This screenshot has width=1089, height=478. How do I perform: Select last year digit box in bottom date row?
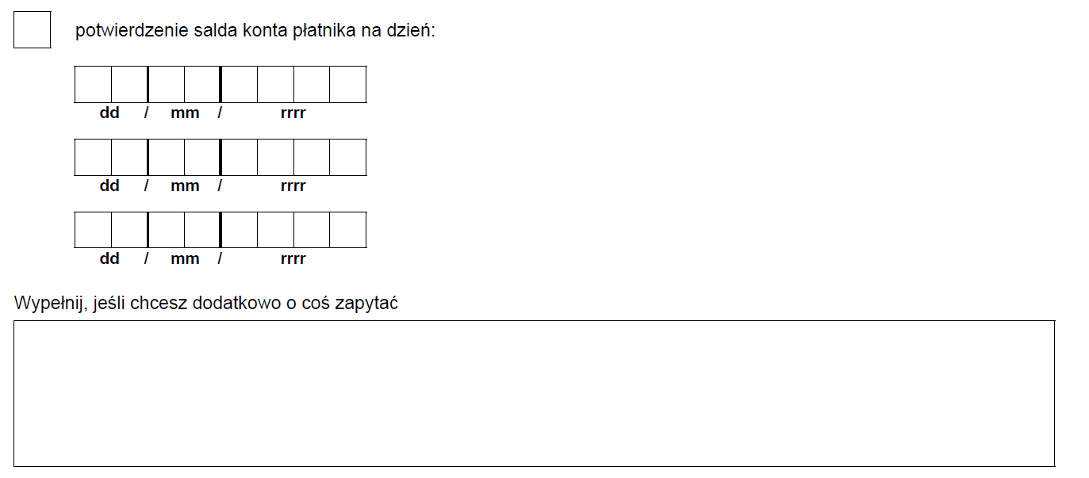(x=348, y=230)
